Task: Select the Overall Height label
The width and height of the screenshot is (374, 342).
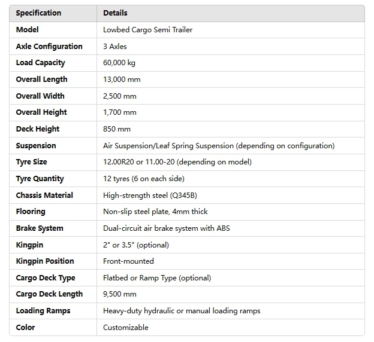Action: [41, 112]
